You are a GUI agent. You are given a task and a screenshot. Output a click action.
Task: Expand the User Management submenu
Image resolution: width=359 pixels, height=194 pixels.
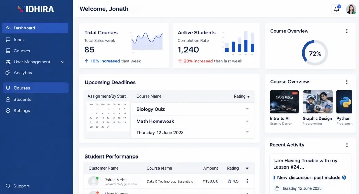(x=63, y=62)
